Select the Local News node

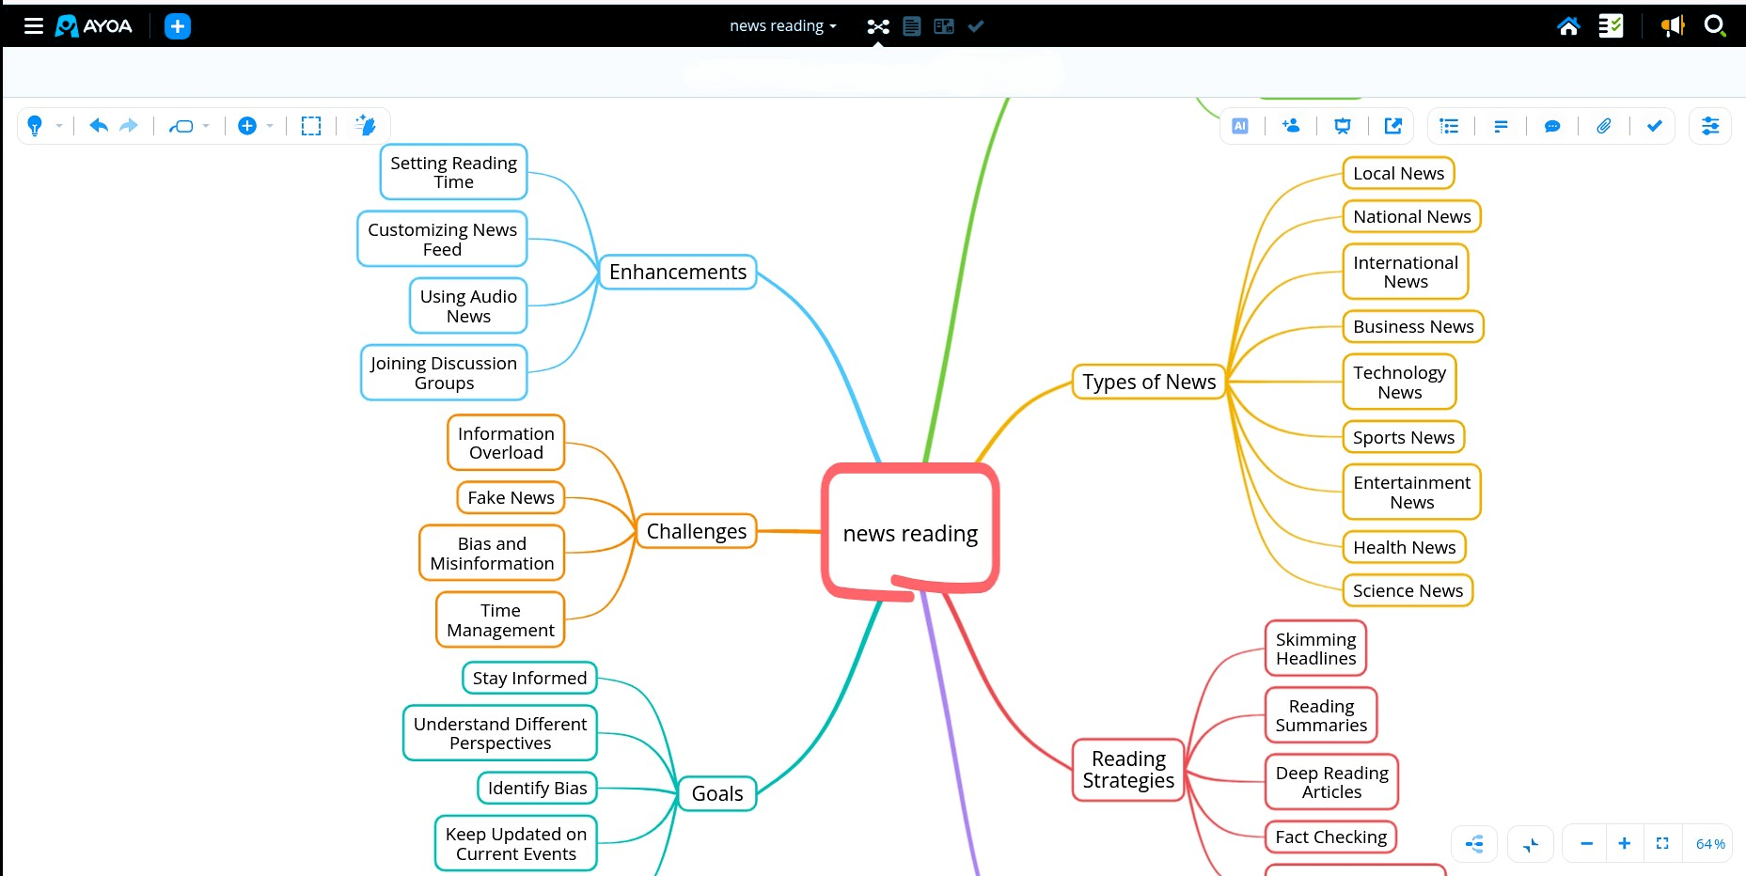(1398, 173)
